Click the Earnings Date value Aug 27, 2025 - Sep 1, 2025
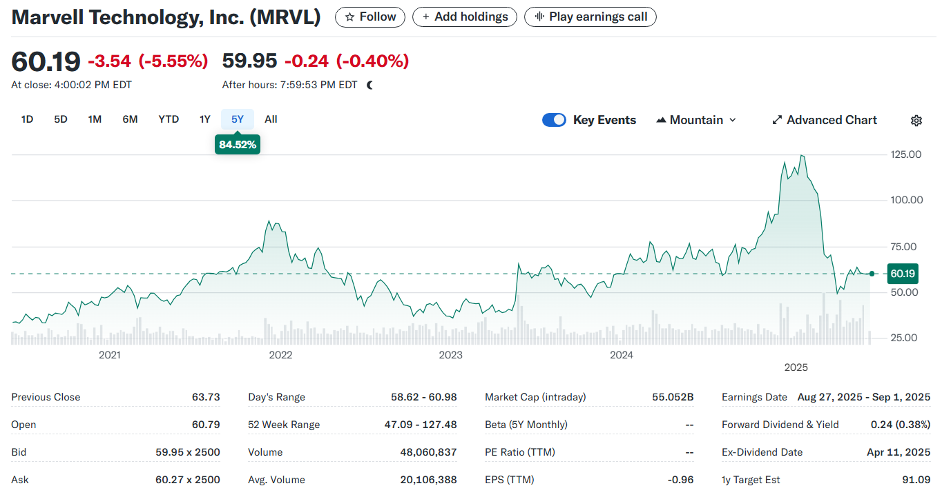 (863, 397)
